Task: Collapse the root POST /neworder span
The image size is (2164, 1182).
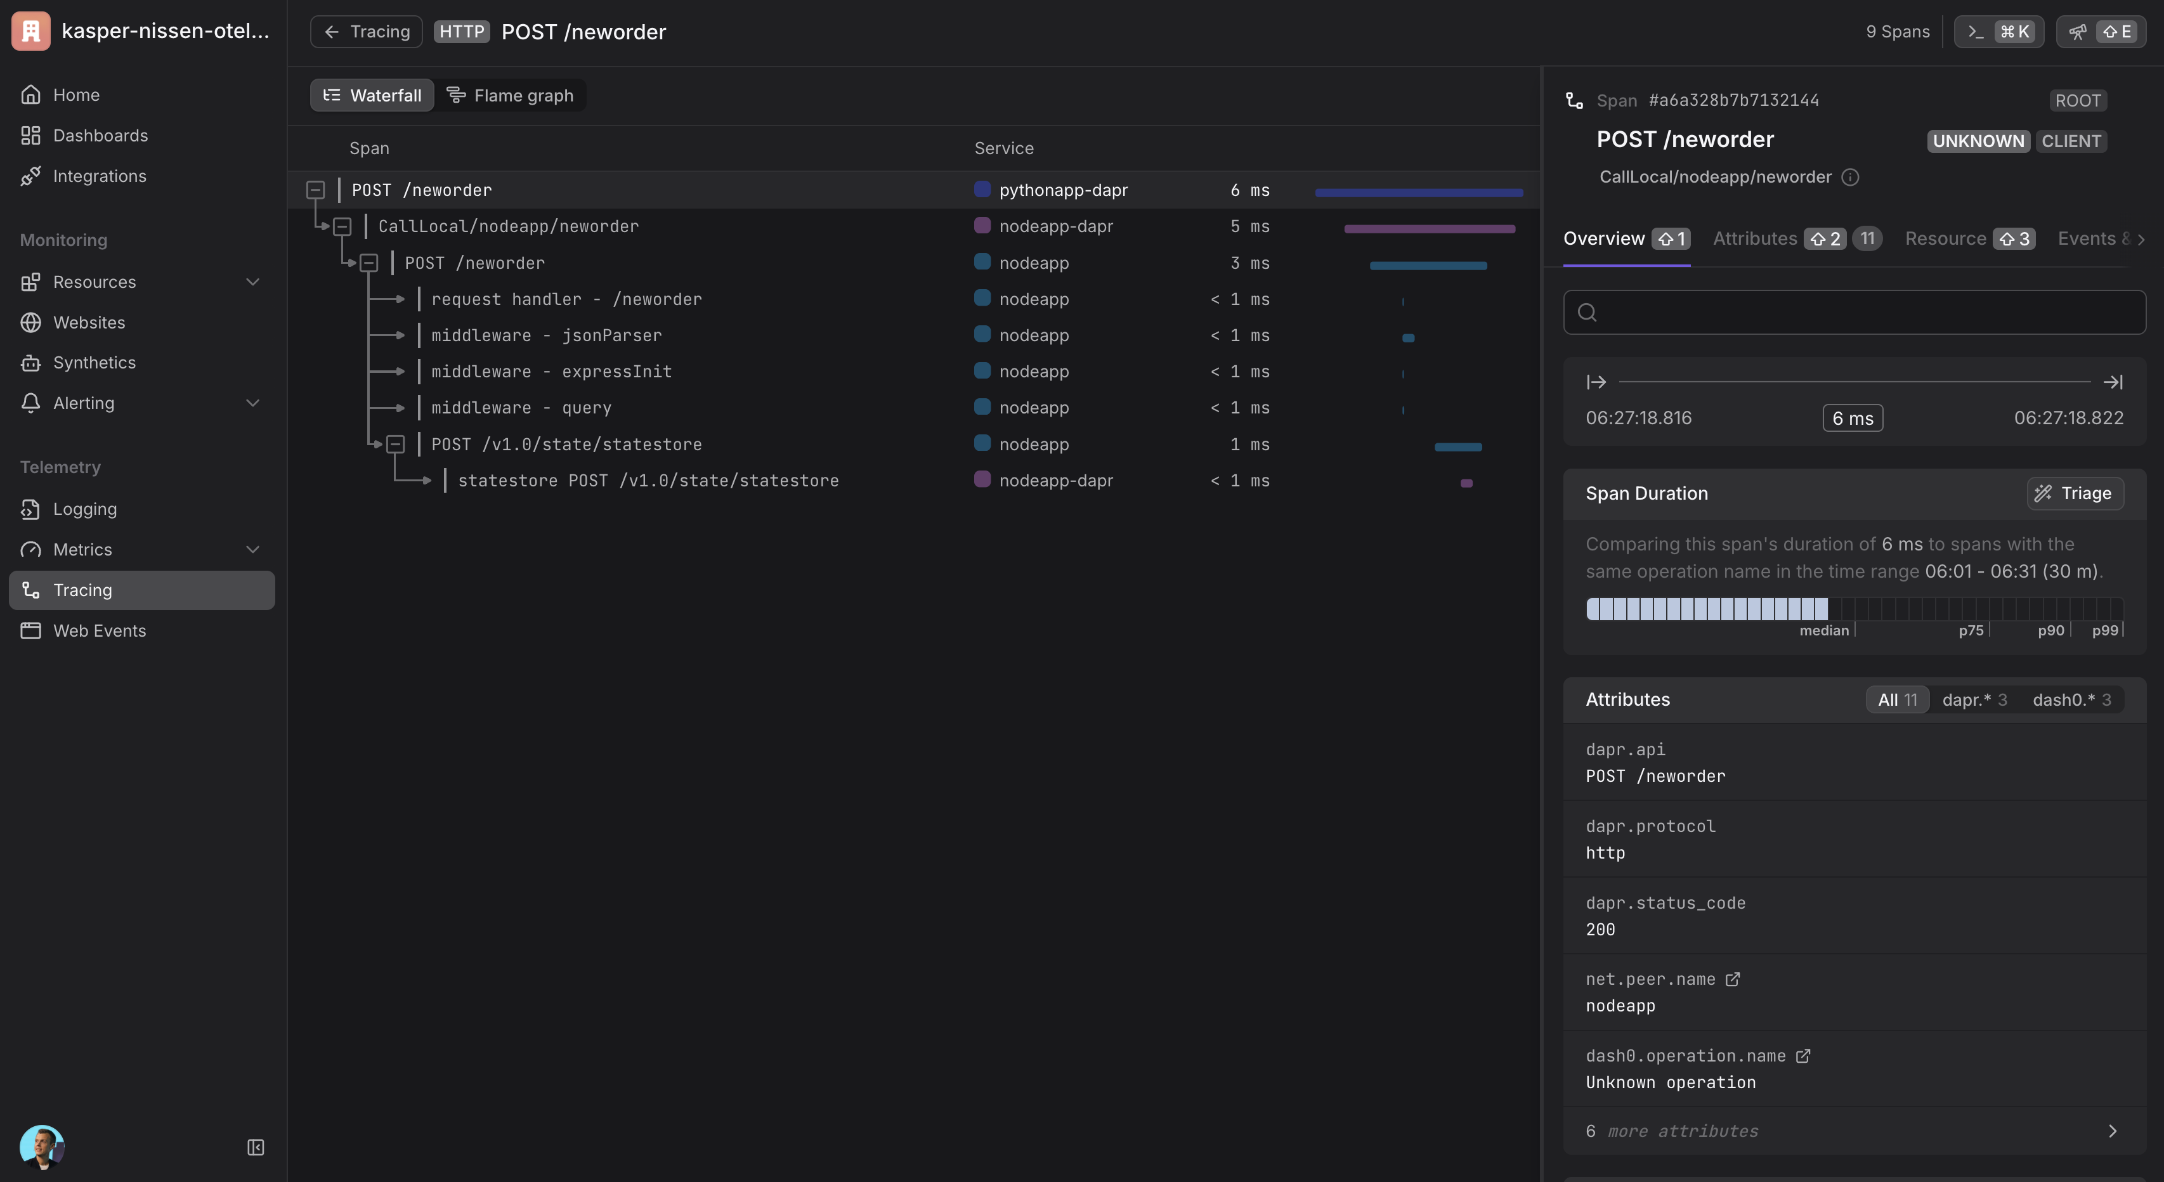Action: [x=315, y=191]
